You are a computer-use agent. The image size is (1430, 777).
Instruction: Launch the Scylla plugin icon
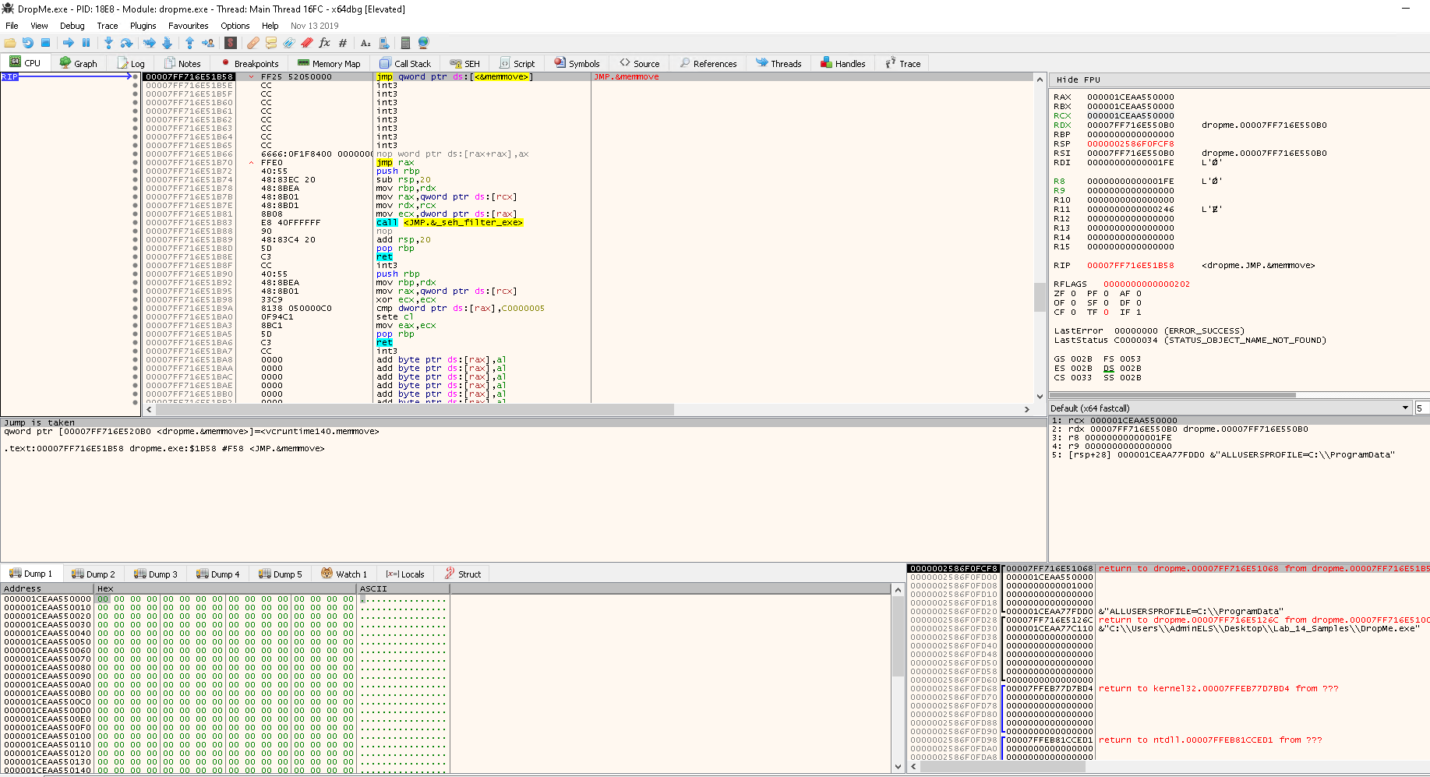tap(231, 43)
